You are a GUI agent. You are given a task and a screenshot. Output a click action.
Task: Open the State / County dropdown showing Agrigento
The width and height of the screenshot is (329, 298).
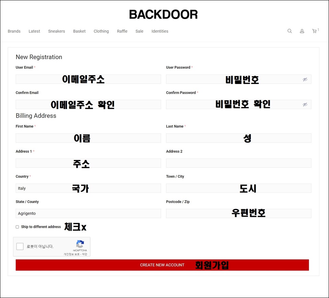tap(88, 213)
